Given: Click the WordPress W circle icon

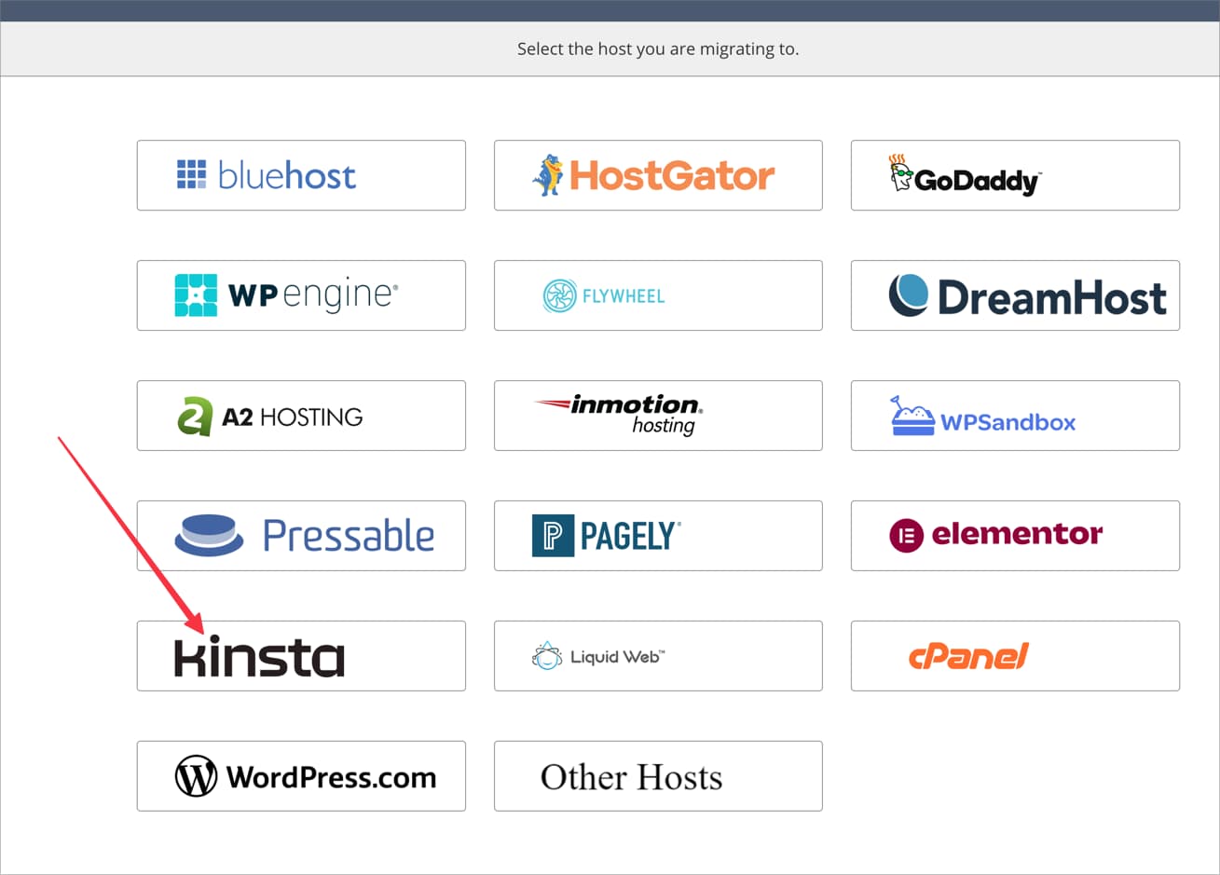Looking at the screenshot, I should click(196, 776).
